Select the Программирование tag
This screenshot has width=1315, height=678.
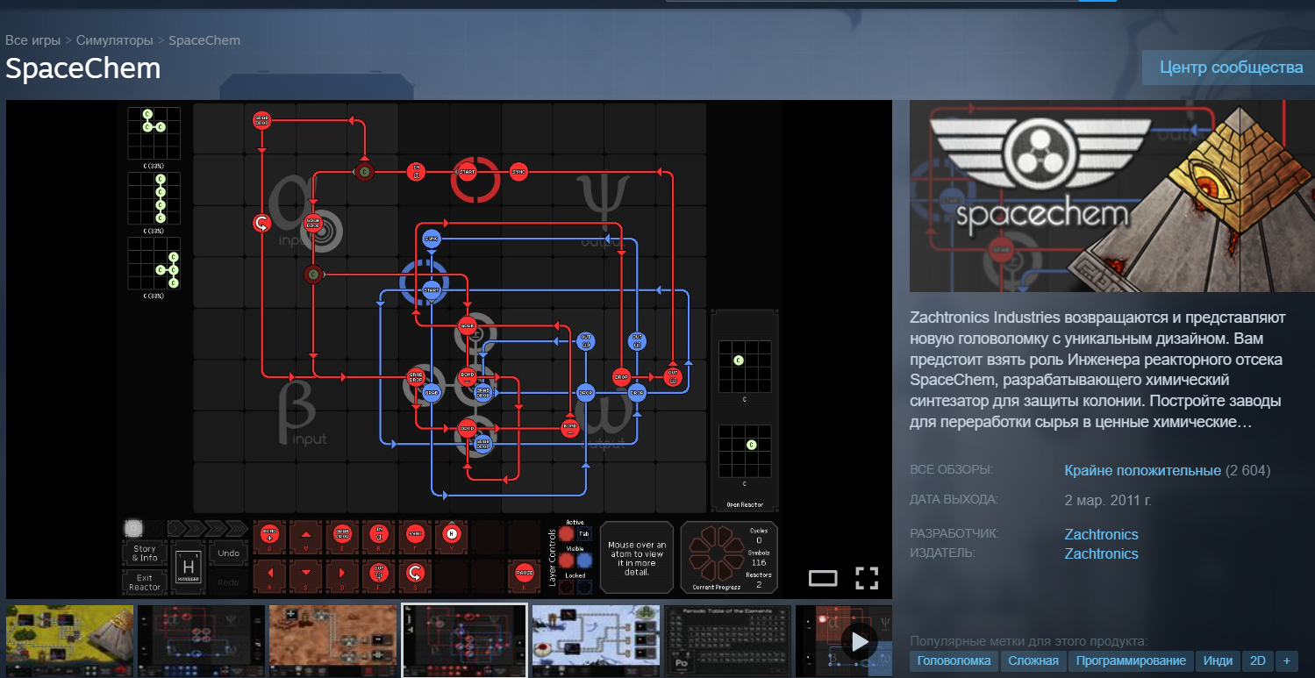1131,660
